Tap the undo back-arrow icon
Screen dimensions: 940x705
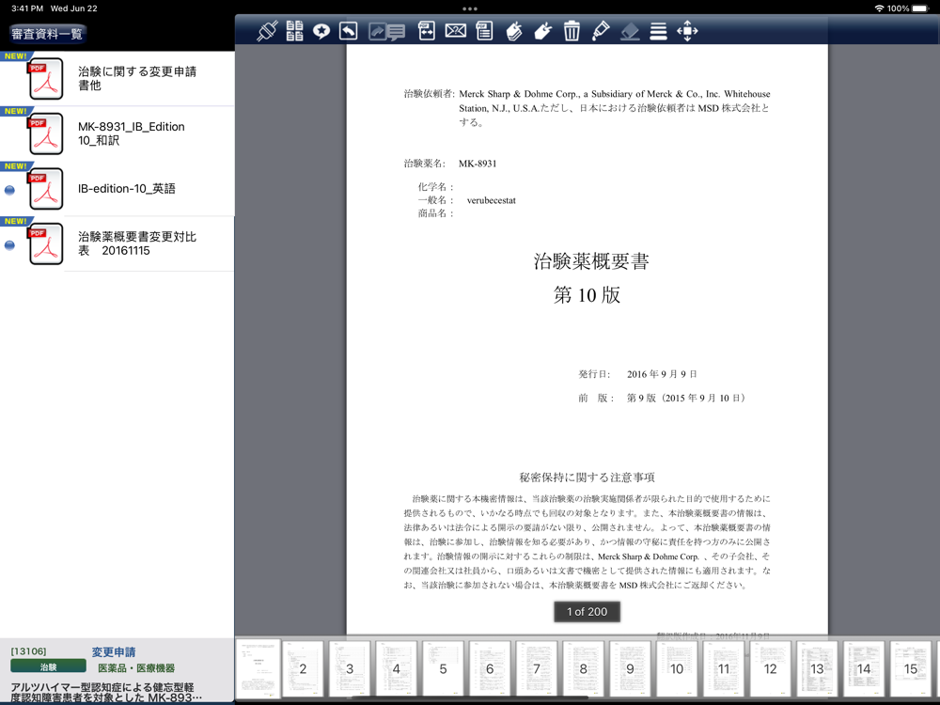[x=349, y=31]
